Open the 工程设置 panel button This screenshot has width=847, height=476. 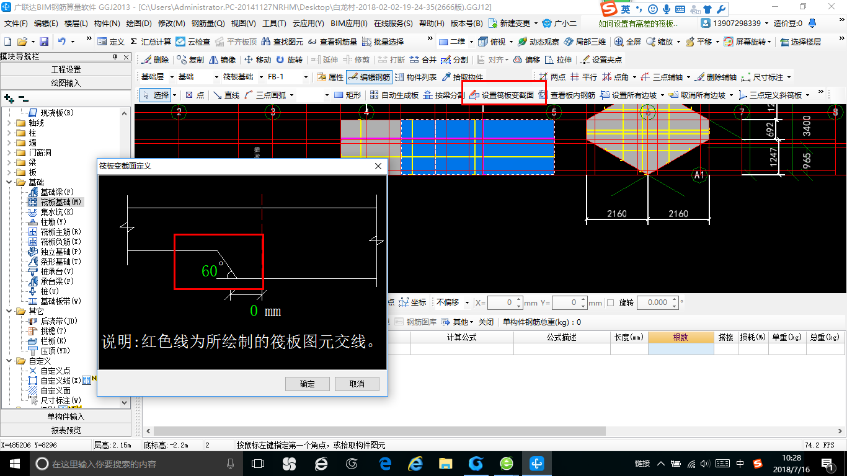coord(66,69)
